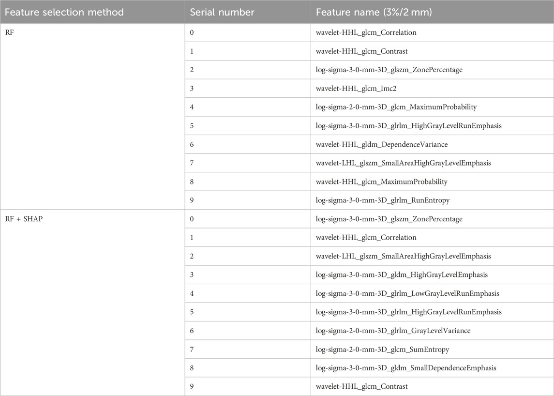Click serial number 8 beside log-sigma-3-0-mm-3D_gldm_SmallDependenceEmphasis
The image size is (554, 396).
tap(192, 368)
